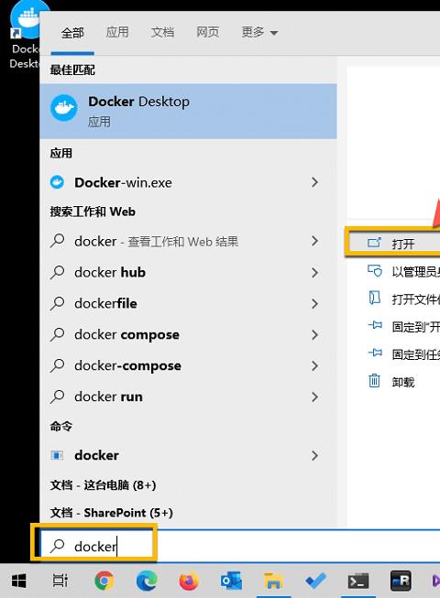This screenshot has height=598, width=440.
Task: Click the 打开 option for Docker Desktop
Action: click(x=392, y=243)
